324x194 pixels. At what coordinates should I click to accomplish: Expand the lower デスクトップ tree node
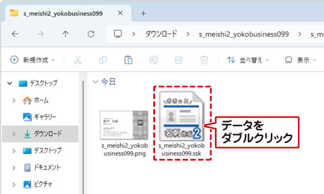(x=14, y=151)
